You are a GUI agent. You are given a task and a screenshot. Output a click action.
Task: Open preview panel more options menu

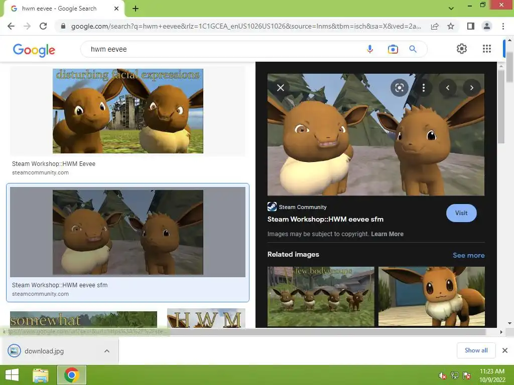(x=424, y=88)
